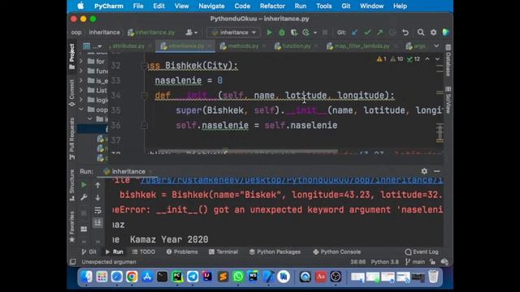520x292 pixels.
Task: Open the Problems tool window
Action: [x=182, y=251]
